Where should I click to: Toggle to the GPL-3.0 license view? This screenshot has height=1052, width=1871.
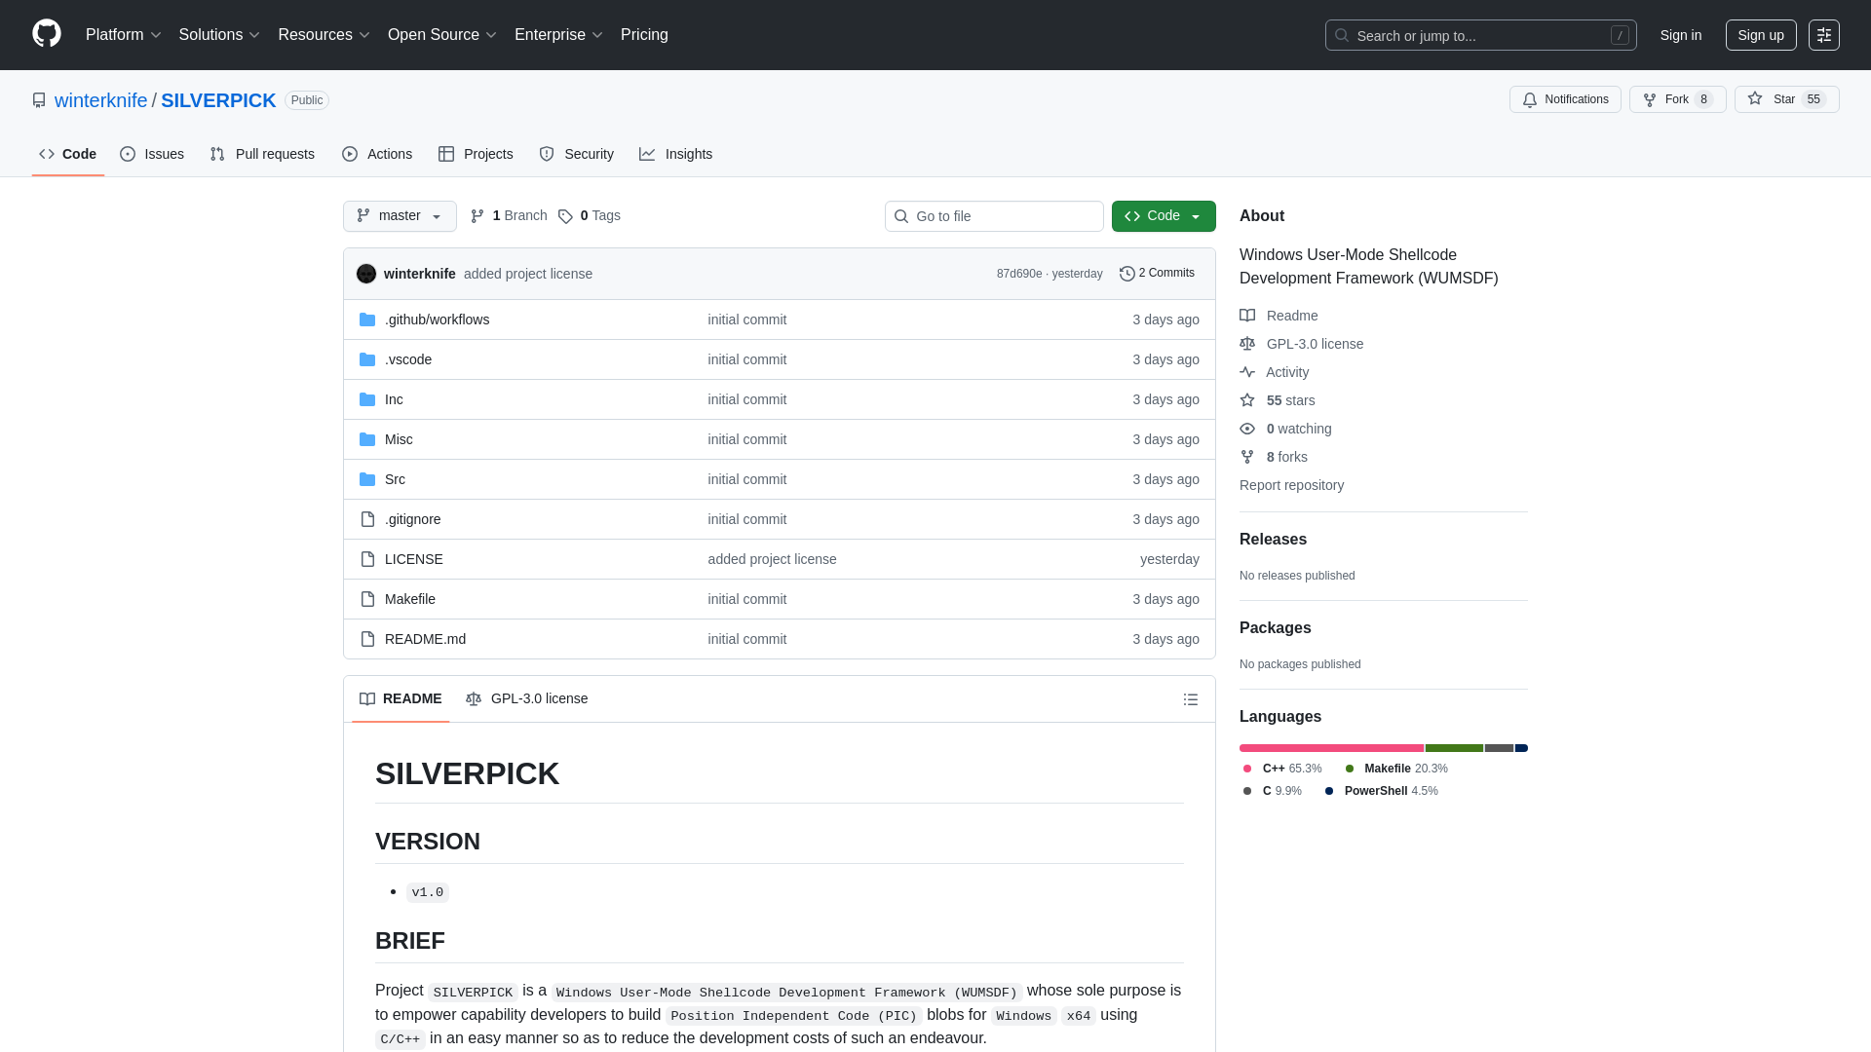[x=526, y=698]
